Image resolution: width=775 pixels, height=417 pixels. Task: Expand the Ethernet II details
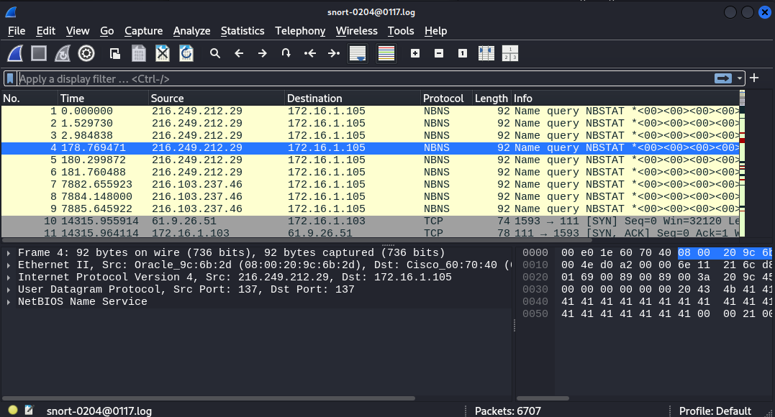click(9, 265)
